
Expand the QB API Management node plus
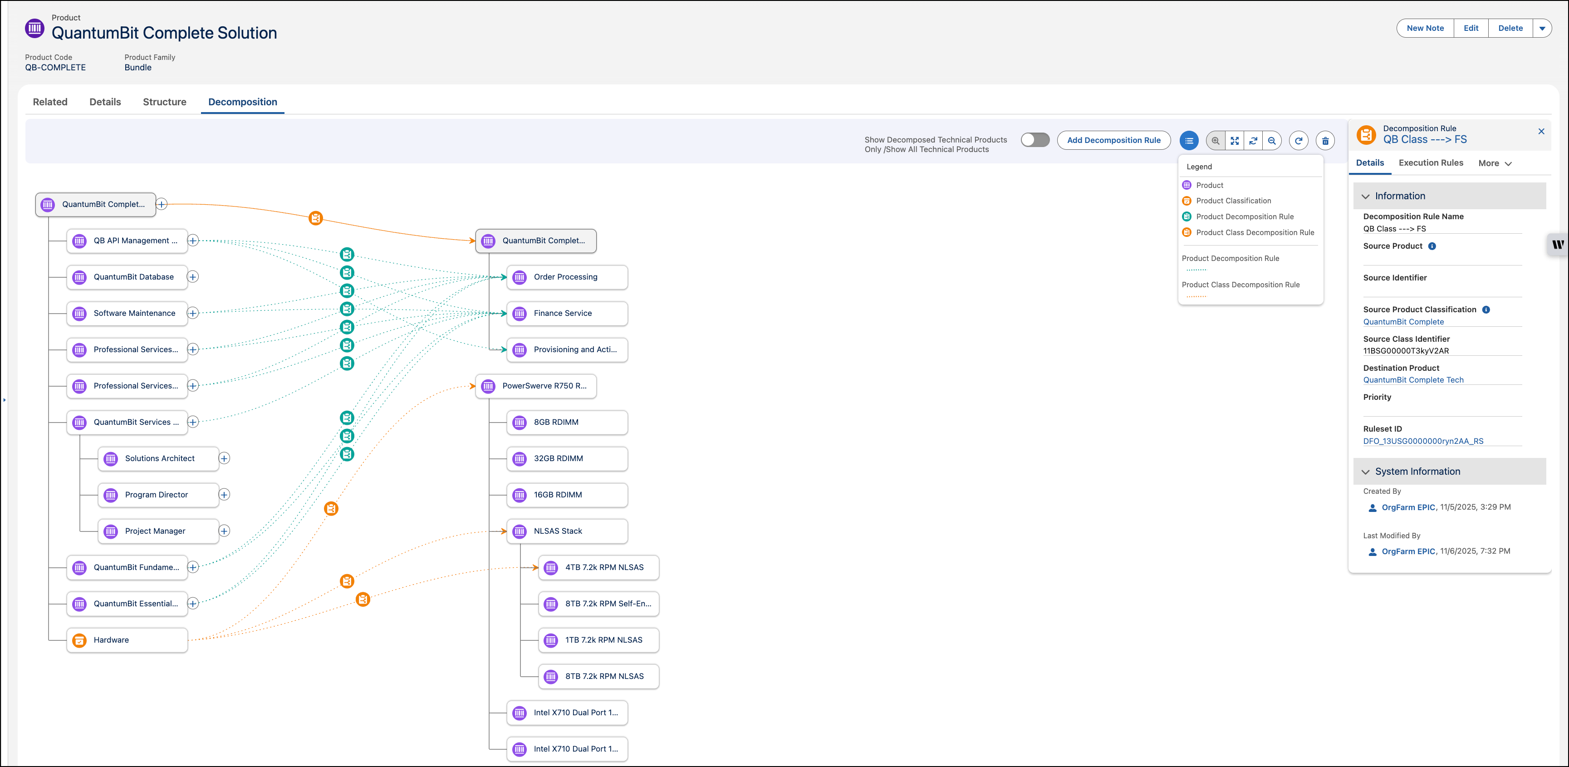[x=193, y=241]
